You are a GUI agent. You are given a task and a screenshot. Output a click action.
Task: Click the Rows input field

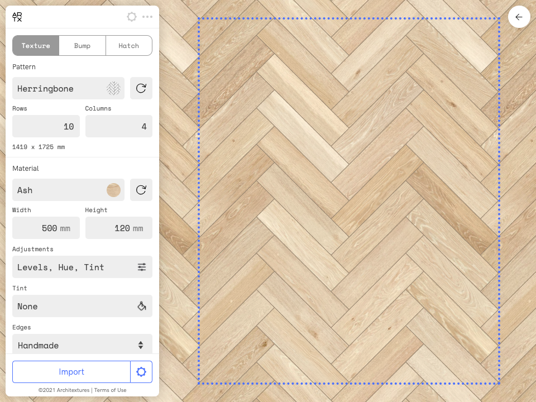click(46, 126)
